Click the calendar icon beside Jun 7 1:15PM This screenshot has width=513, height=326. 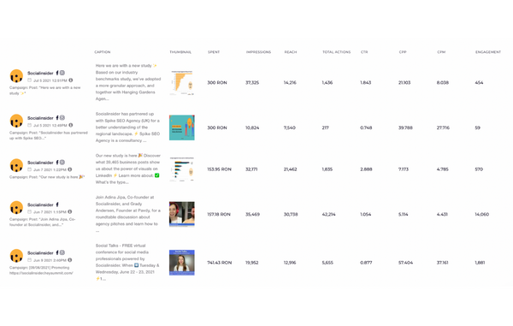(x=29, y=211)
